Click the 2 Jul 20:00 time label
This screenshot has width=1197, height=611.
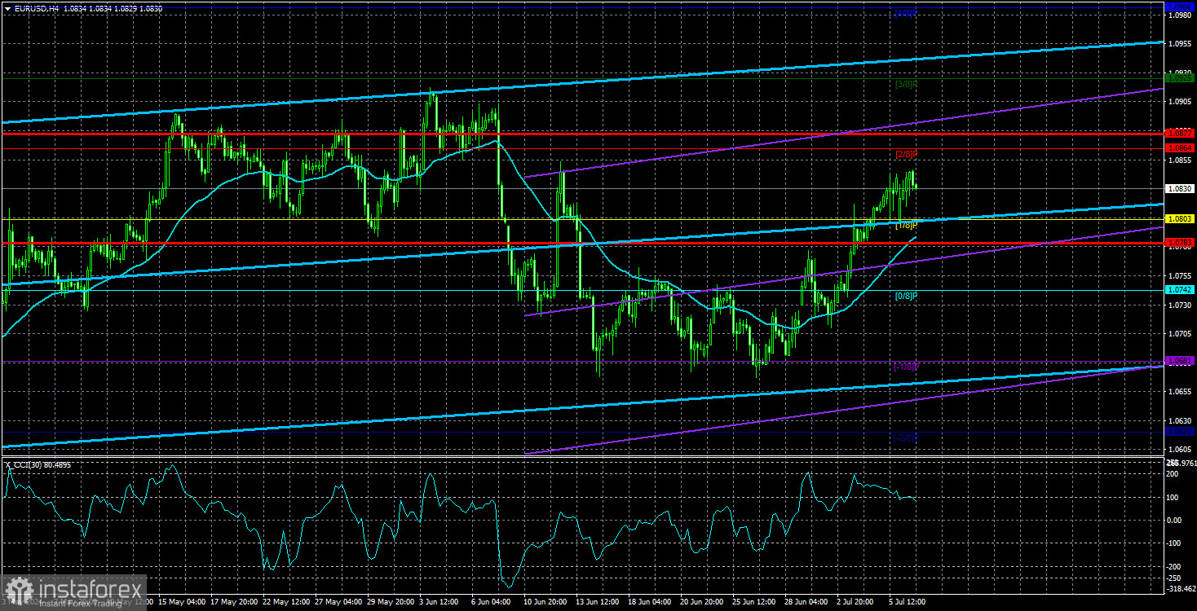tap(856, 602)
